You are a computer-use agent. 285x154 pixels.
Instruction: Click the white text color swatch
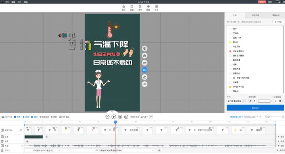[x=264, y=101]
